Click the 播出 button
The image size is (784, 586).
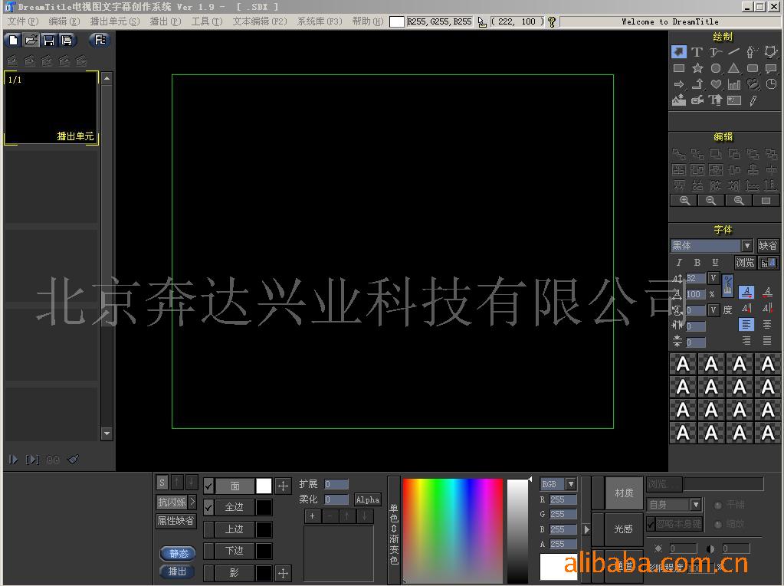click(178, 571)
